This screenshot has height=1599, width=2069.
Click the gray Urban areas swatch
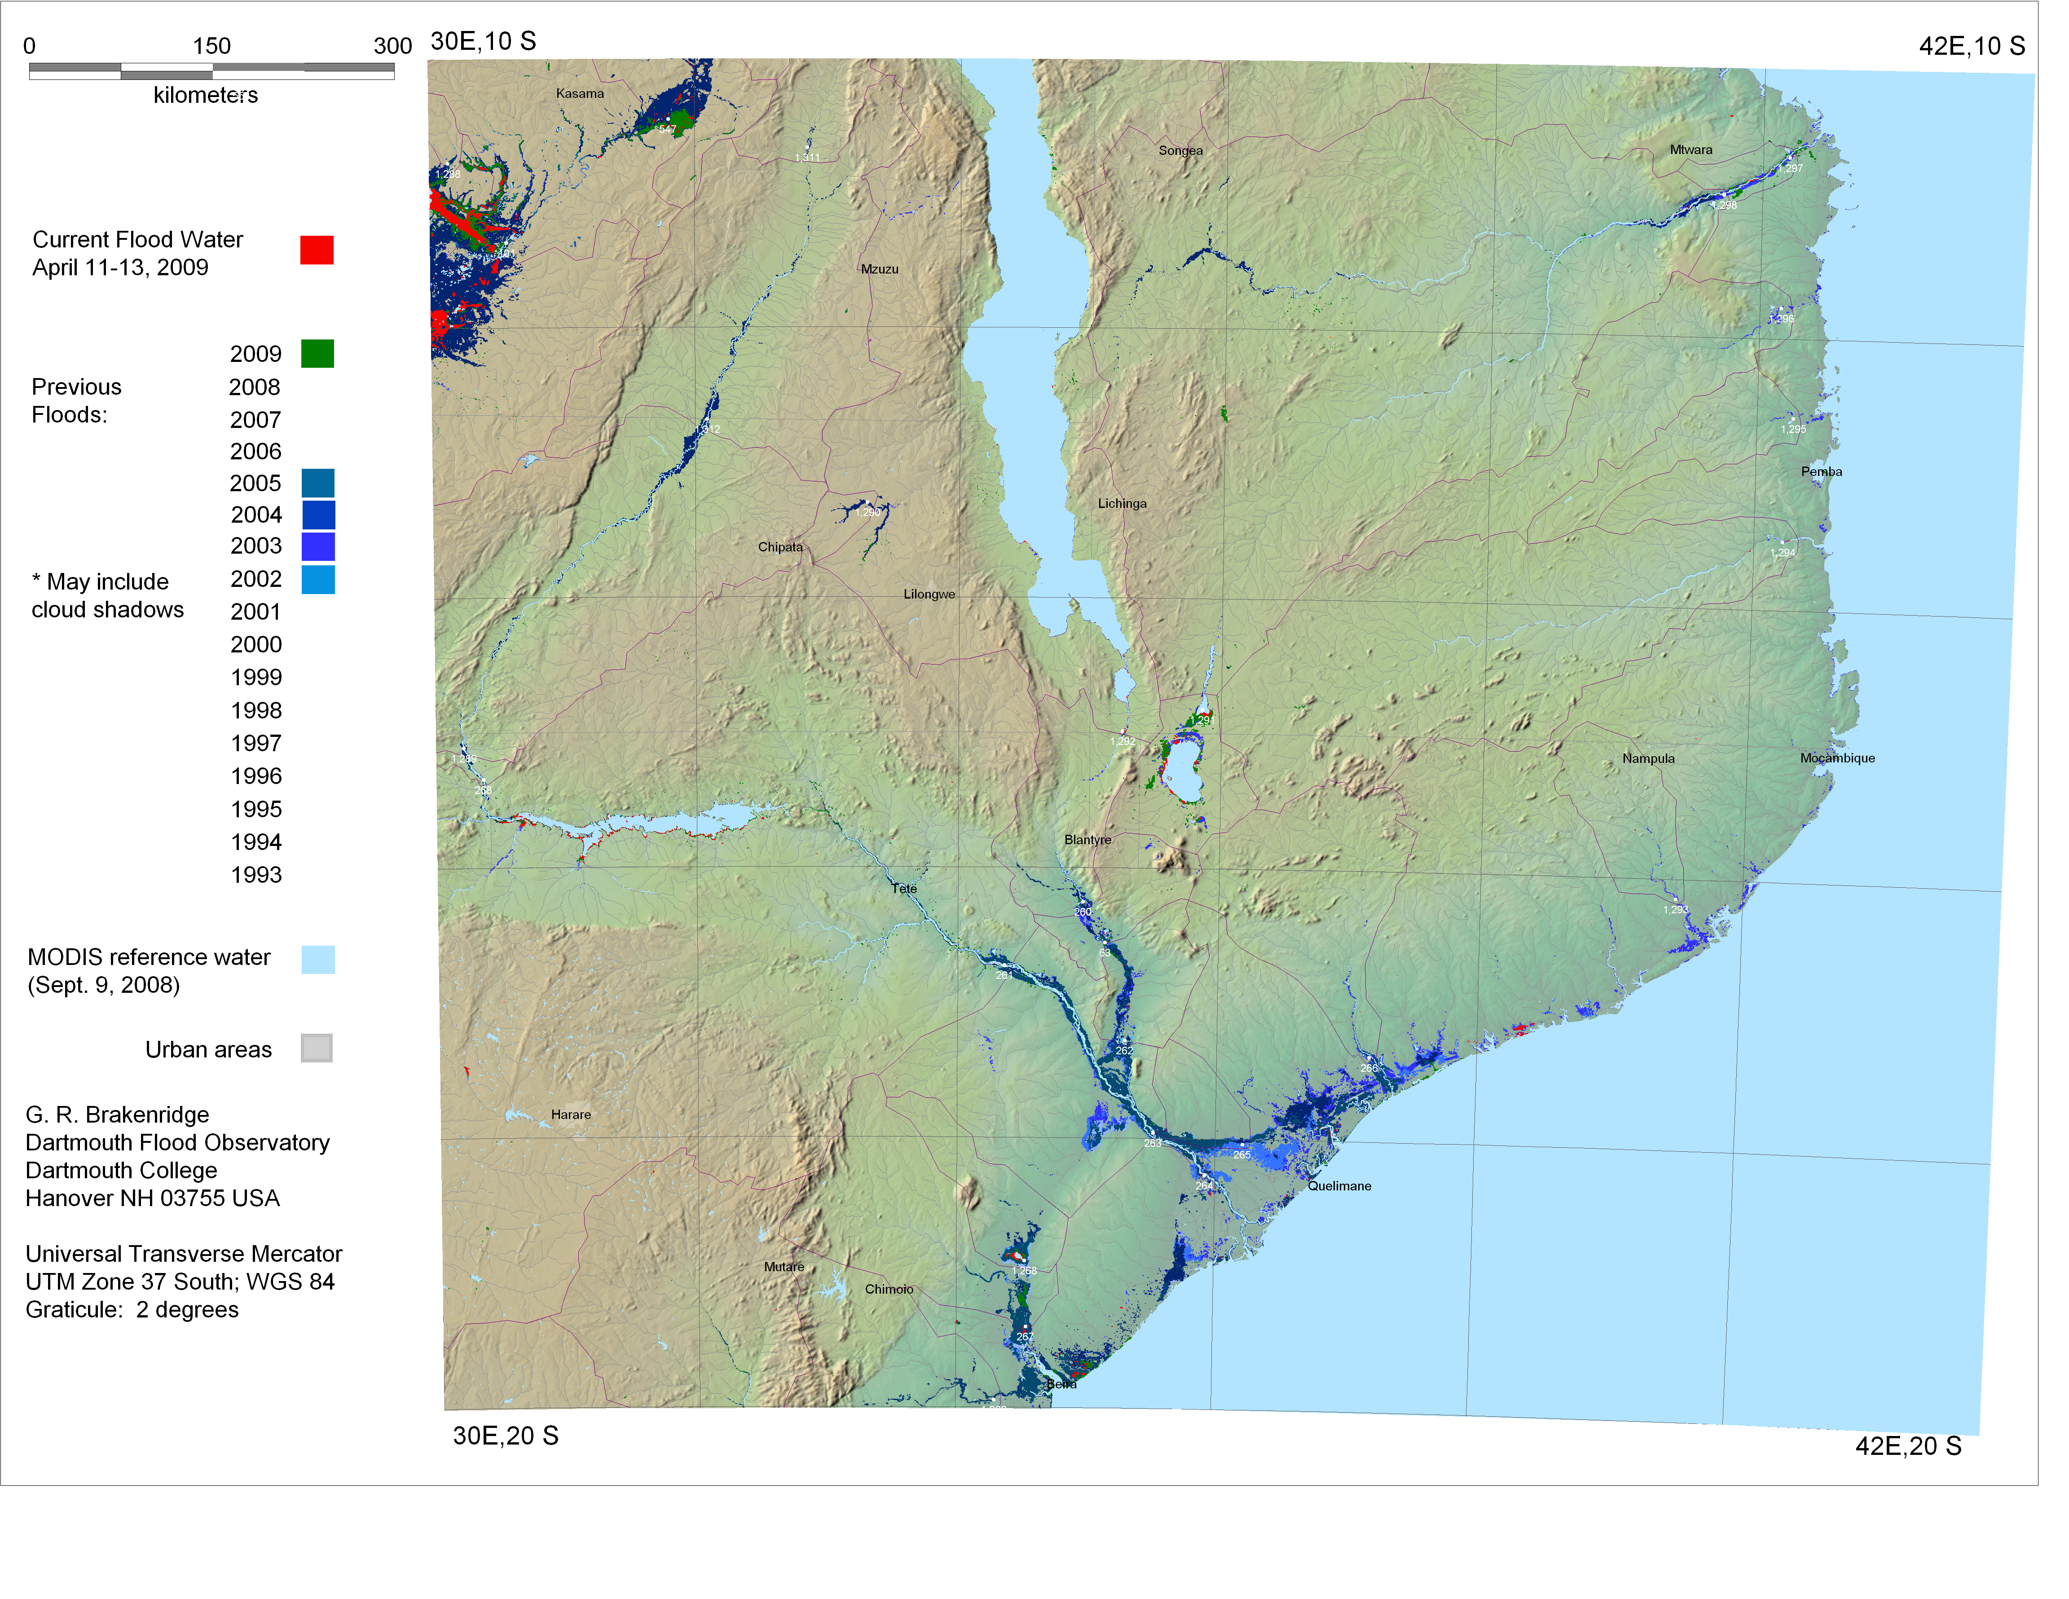pyautogui.click(x=317, y=1048)
